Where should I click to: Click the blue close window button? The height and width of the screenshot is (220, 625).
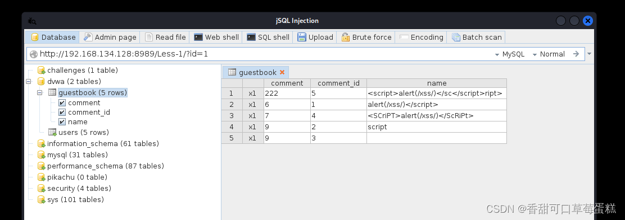(587, 21)
